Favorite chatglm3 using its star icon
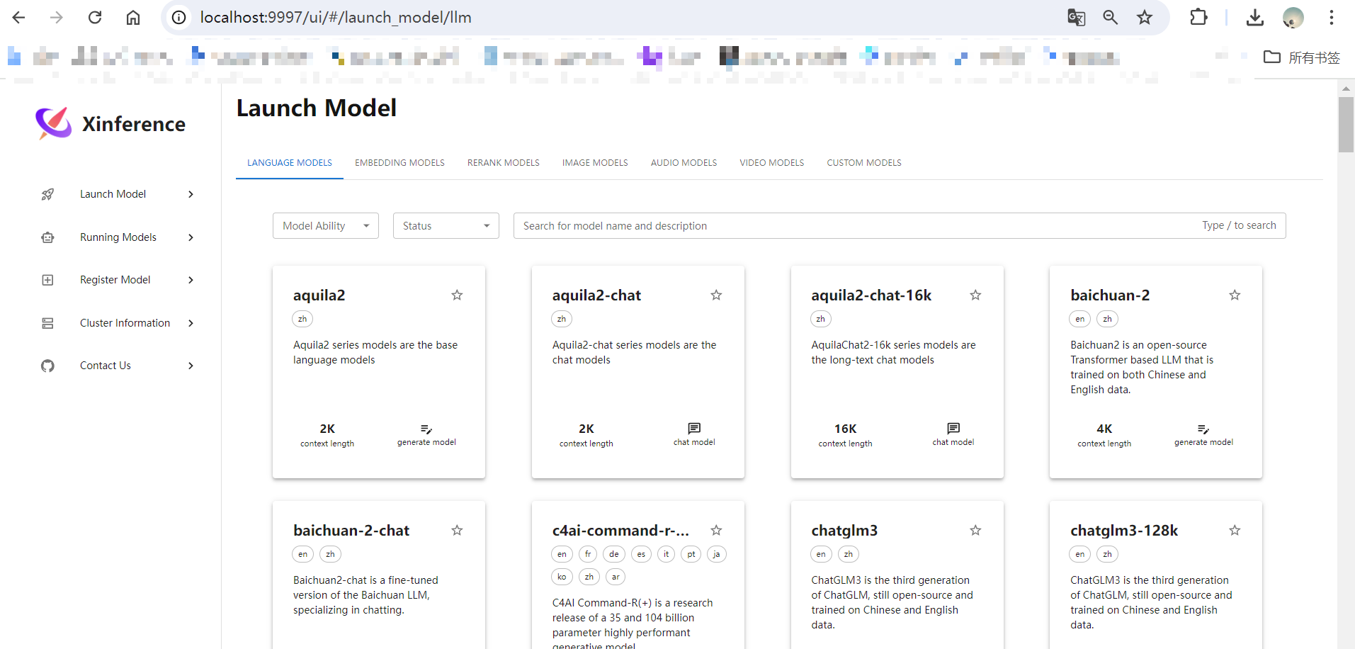The image size is (1355, 649). (975, 530)
